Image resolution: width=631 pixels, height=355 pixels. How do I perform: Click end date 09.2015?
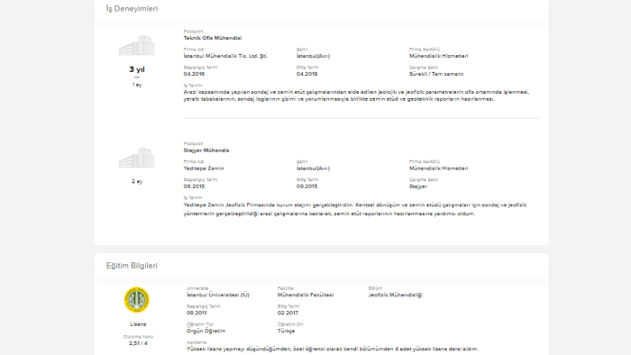click(307, 187)
